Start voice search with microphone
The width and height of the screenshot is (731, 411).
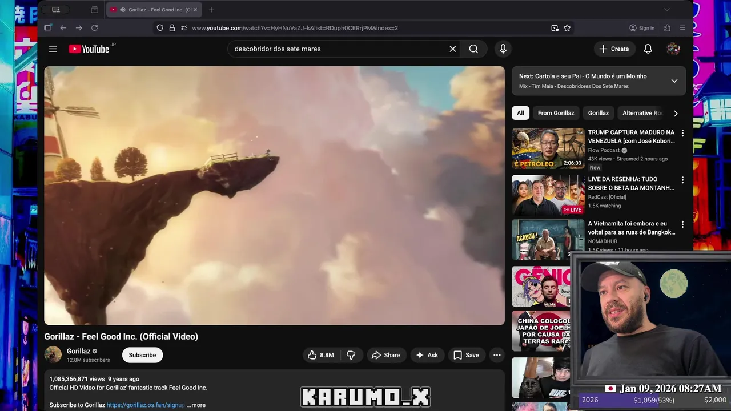[503, 49]
